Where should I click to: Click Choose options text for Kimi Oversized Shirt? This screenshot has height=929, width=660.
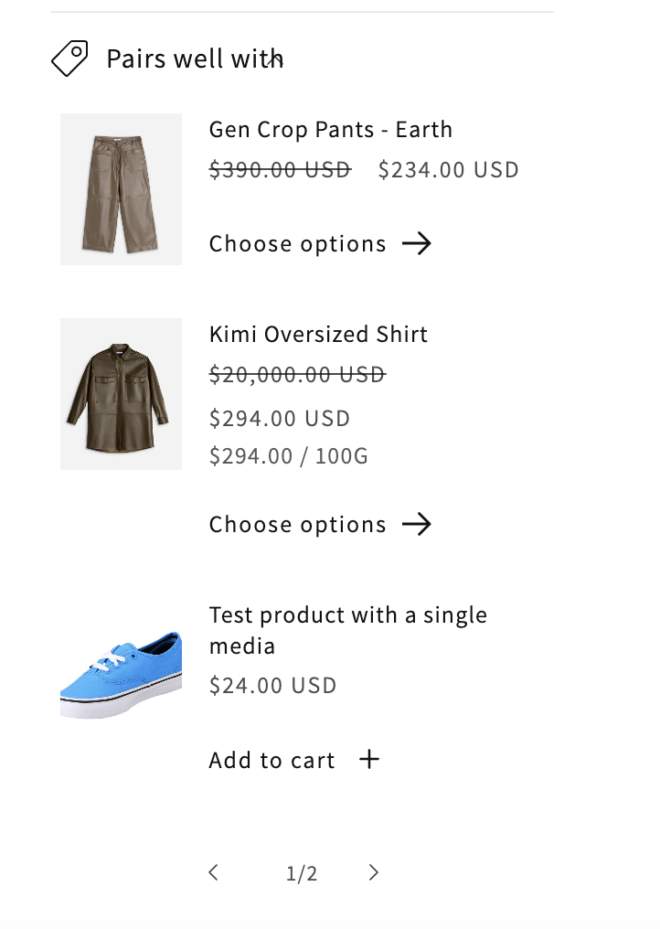(x=297, y=525)
